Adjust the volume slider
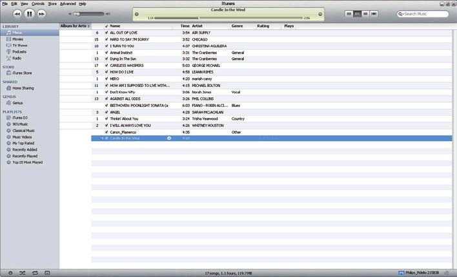457x277 pixels. pos(88,14)
